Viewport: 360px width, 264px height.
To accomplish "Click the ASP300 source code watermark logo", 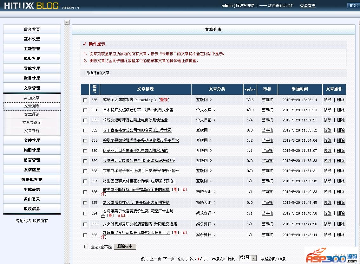I will point(331,255).
